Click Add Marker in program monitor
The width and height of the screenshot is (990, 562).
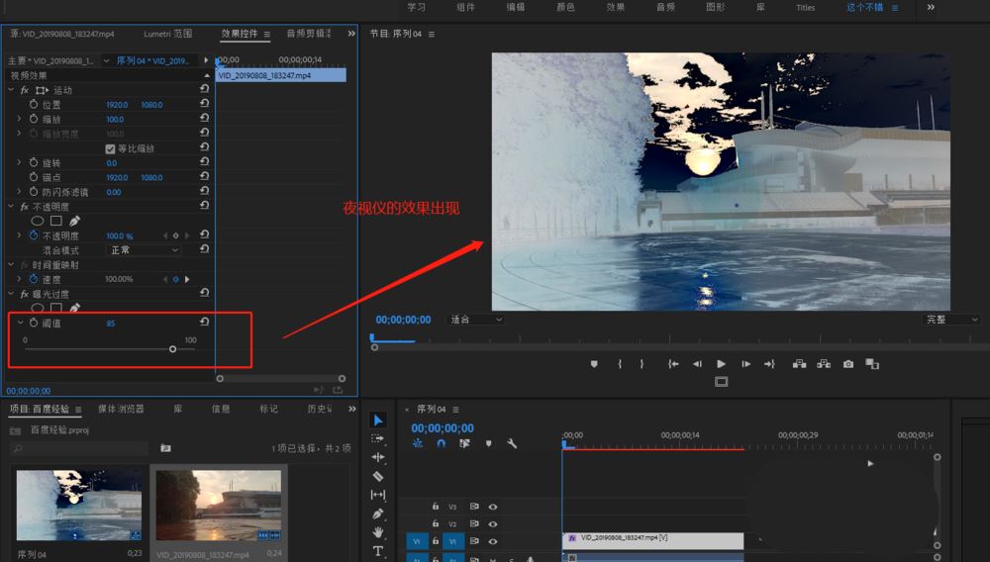594,364
